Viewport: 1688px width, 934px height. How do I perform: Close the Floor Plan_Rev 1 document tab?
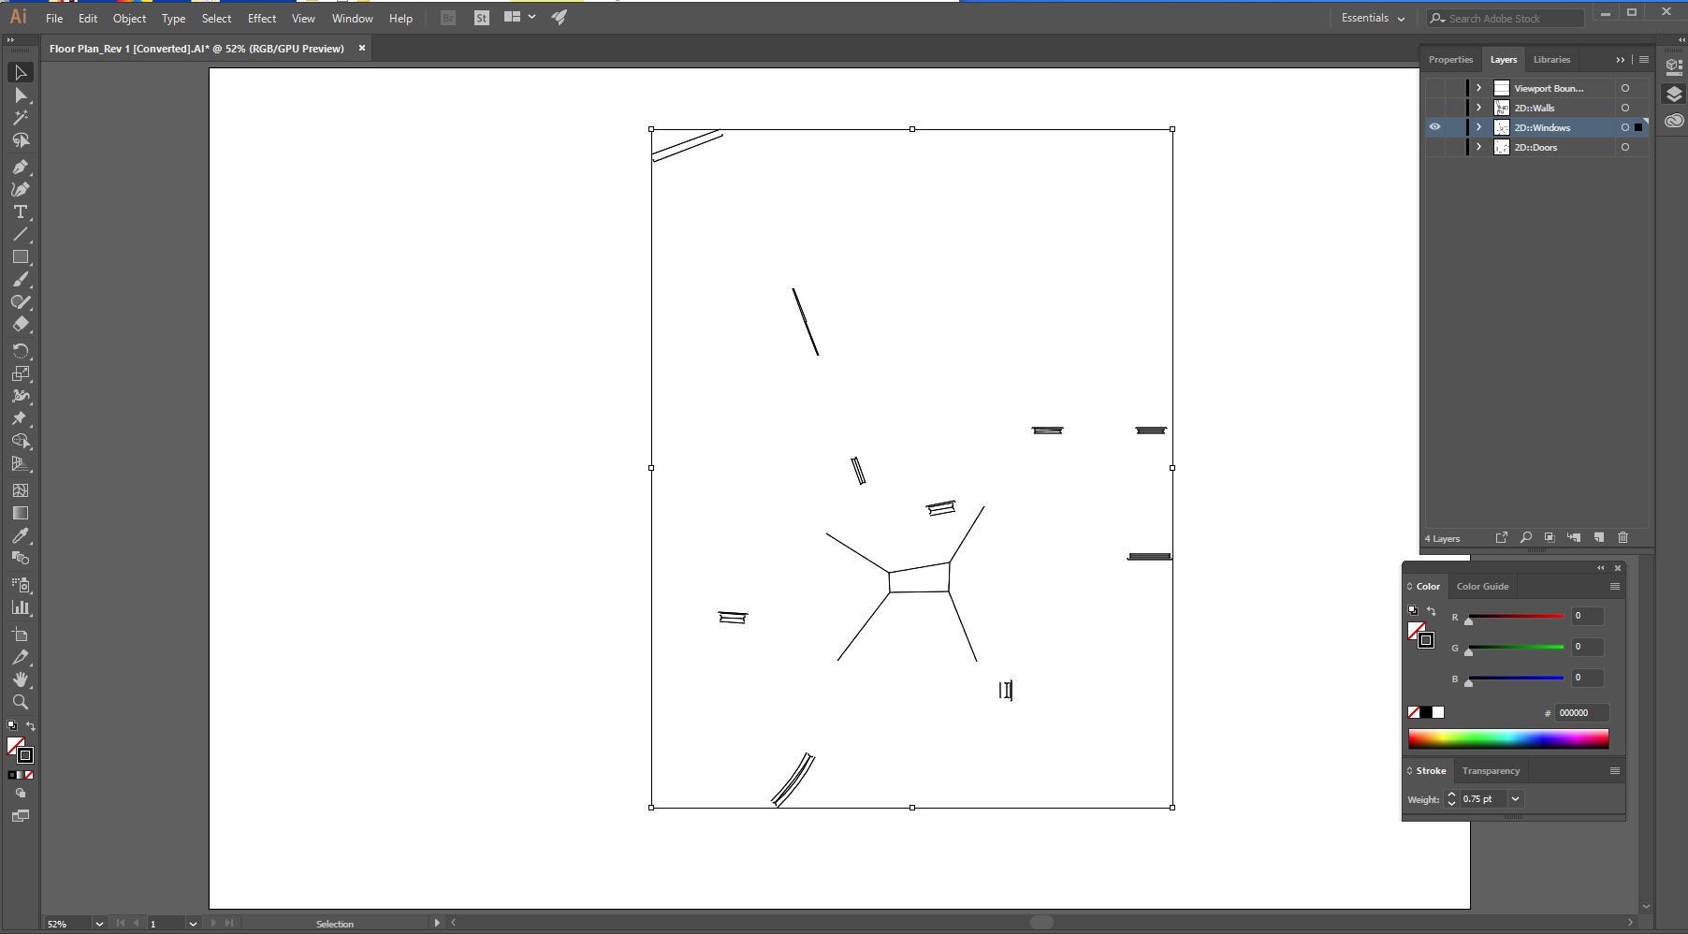tap(362, 48)
